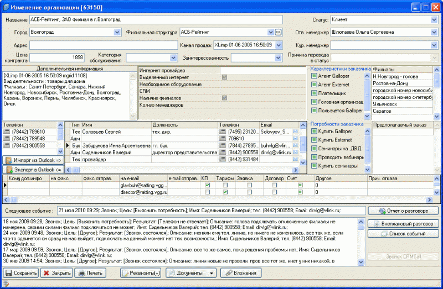This screenshot has height=289, width=443.
Task: Open the Филиальная структура ellipsis browse button
Action: (278, 32)
